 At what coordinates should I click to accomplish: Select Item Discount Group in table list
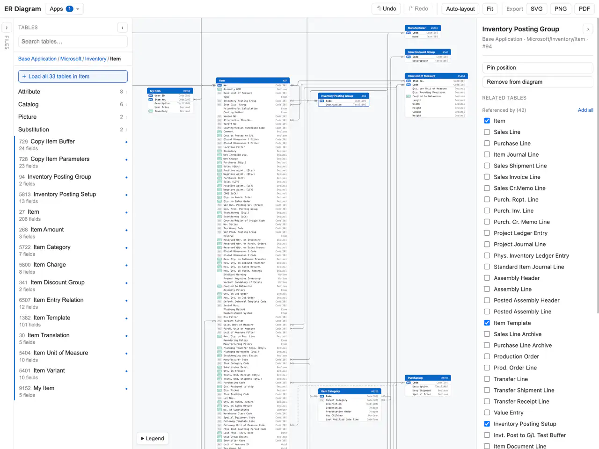pyautogui.click(x=73, y=286)
